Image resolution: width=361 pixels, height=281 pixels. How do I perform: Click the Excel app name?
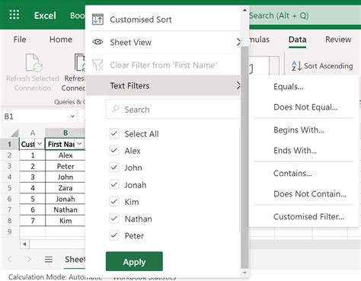click(x=45, y=15)
